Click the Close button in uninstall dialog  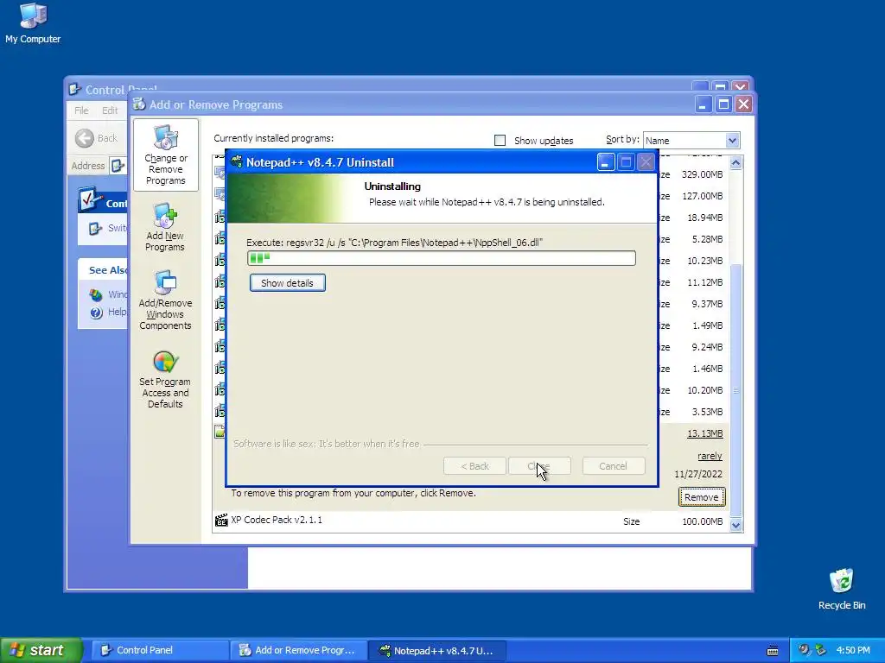tap(539, 466)
